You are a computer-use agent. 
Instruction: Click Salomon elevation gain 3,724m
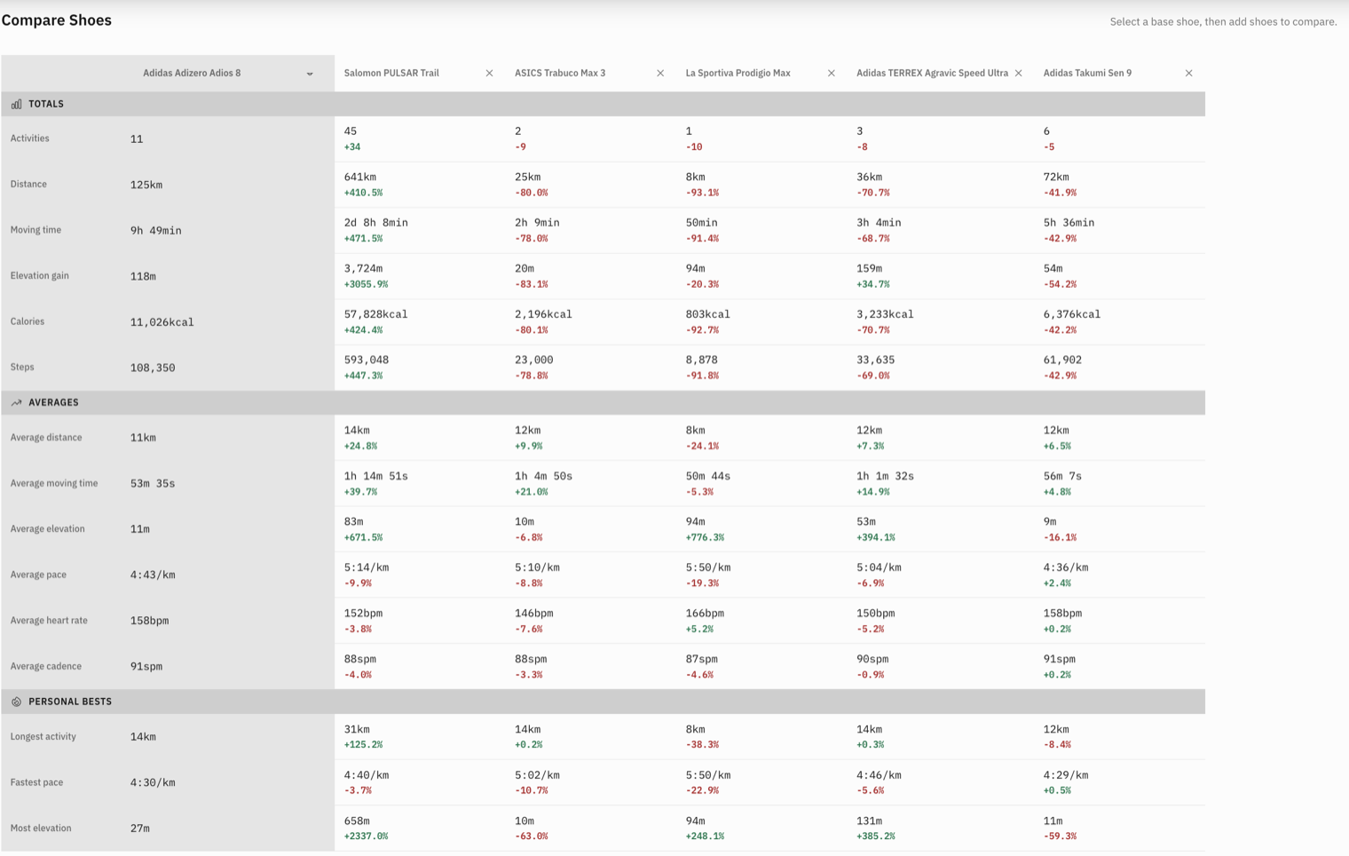(x=363, y=268)
